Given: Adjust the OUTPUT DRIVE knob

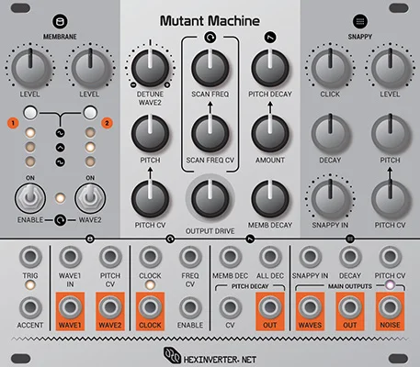Looking at the screenshot, I should coord(210,199).
